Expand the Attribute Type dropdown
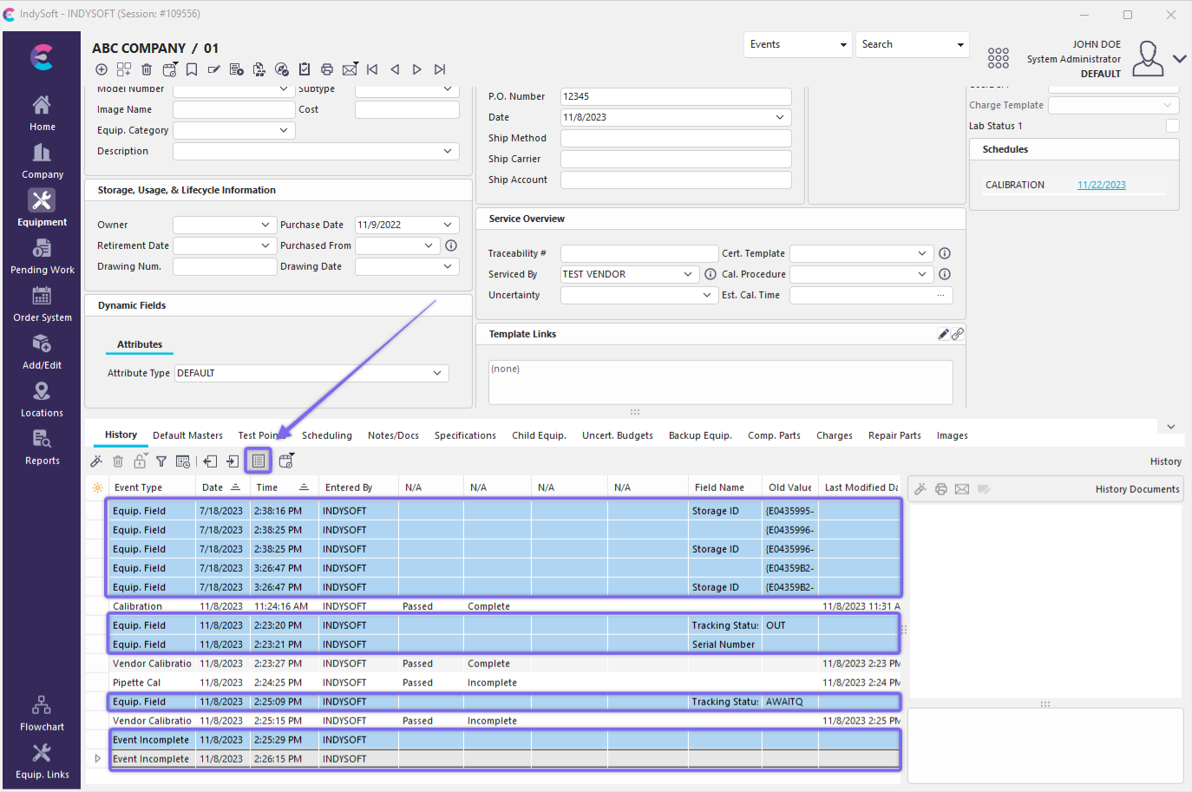 click(x=437, y=373)
